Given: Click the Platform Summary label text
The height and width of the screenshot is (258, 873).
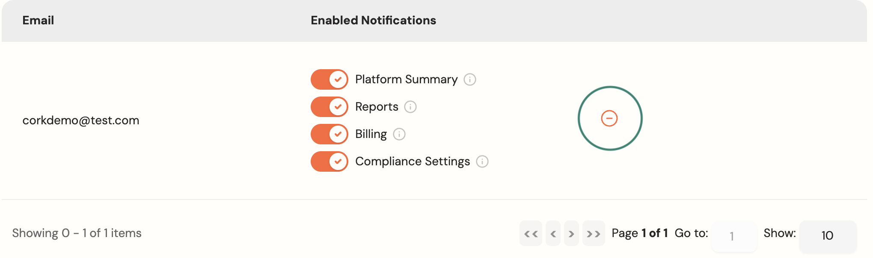Looking at the screenshot, I should pos(406,79).
